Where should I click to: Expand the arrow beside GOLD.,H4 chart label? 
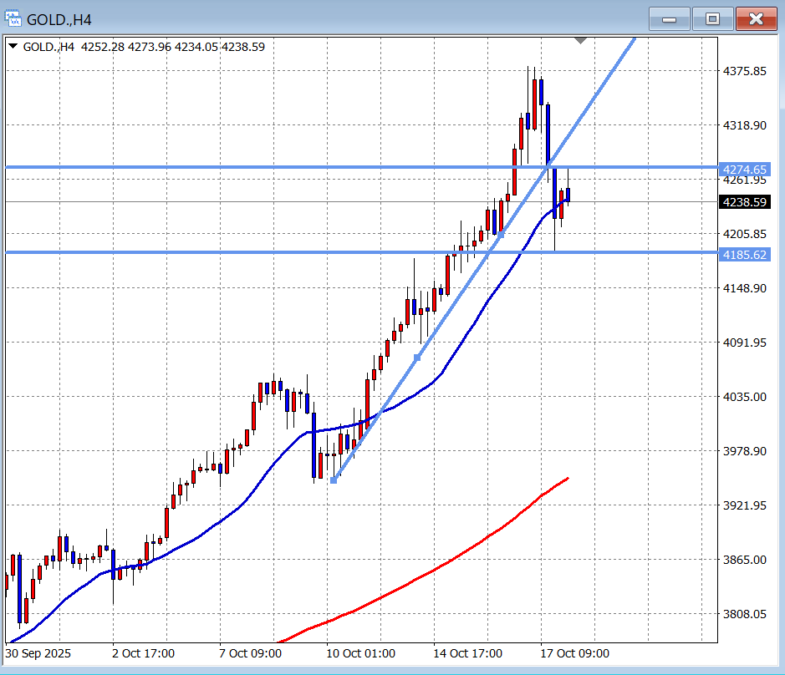13,47
